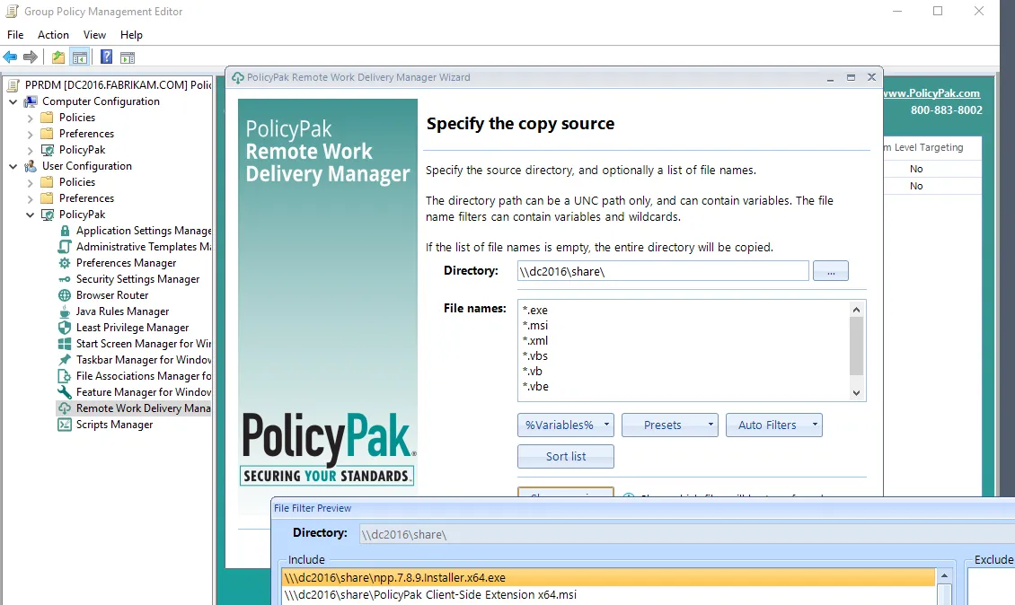The height and width of the screenshot is (605, 1015).
Task: Click the wizard title bar cloud icon
Action: [x=237, y=78]
